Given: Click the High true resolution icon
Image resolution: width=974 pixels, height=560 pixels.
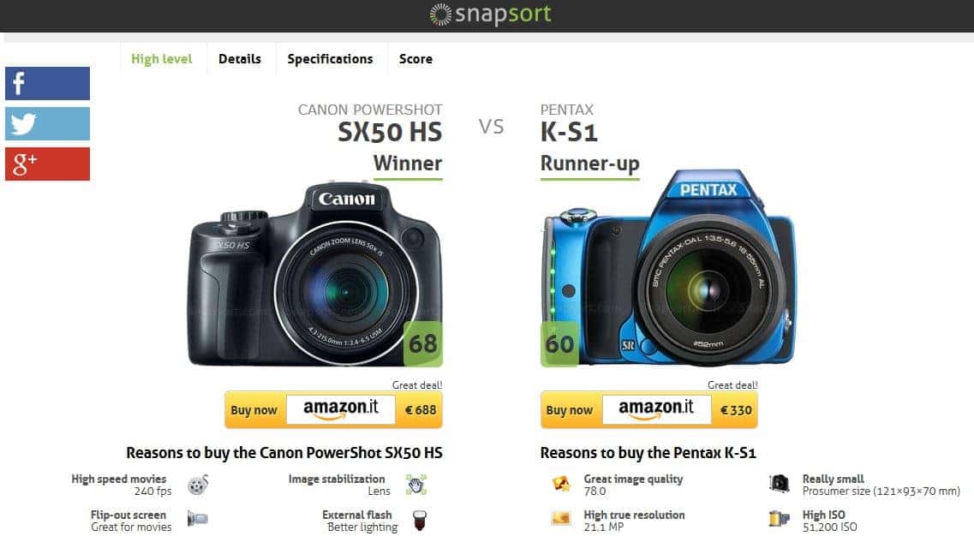Looking at the screenshot, I should point(561,518).
